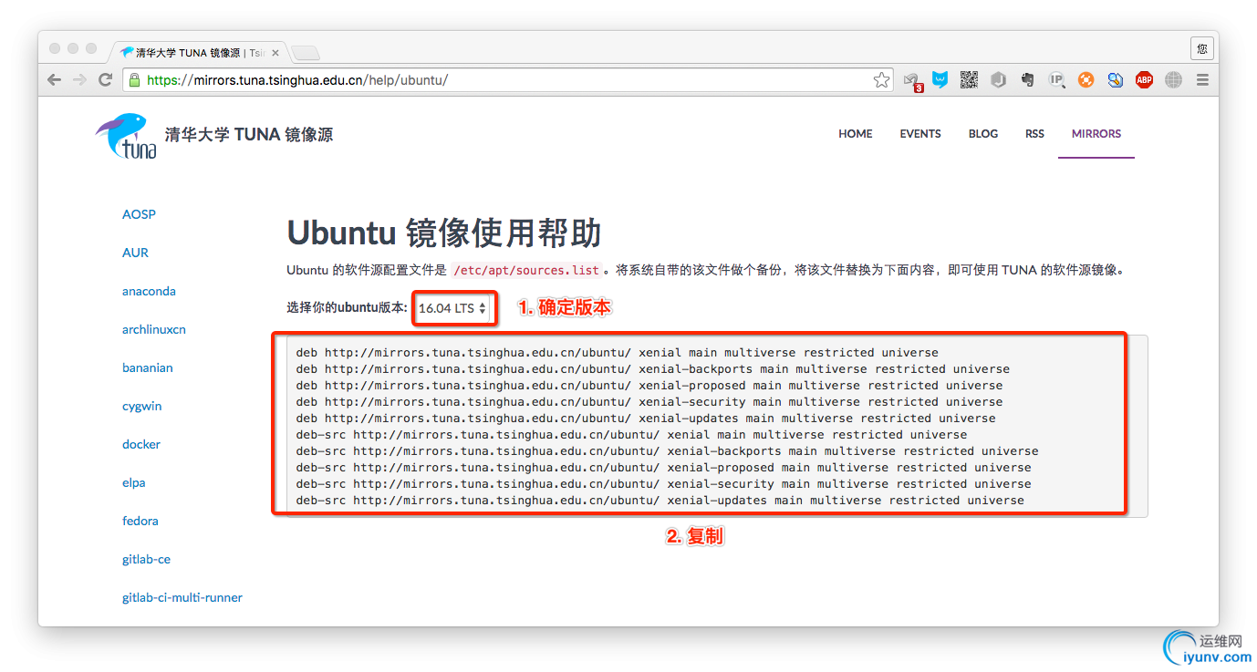The width and height of the screenshot is (1257, 672).
Task: Open the mail extension with badge 3
Action: pos(912,81)
